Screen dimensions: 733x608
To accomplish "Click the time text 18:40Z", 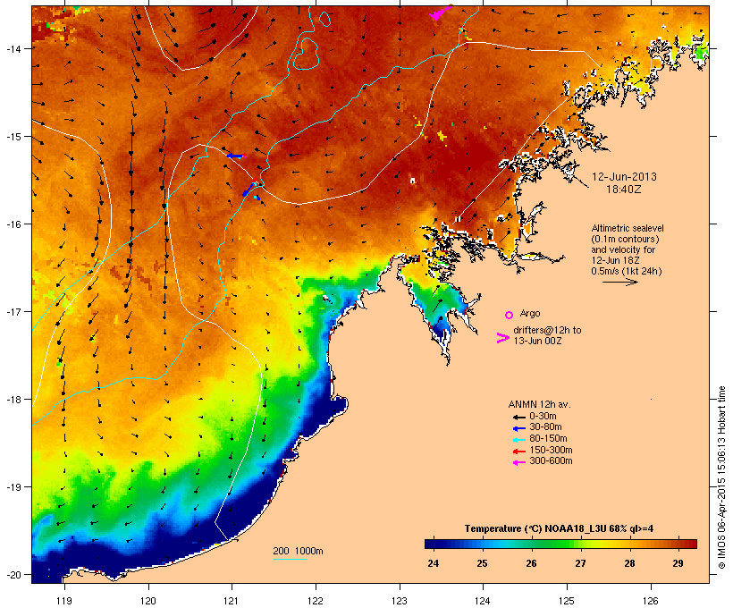I will pos(624,190).
